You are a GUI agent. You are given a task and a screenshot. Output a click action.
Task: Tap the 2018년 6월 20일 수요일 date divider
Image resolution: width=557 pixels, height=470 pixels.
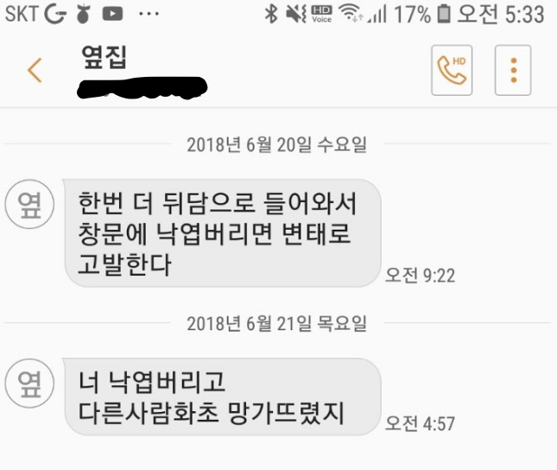(276, 144)
